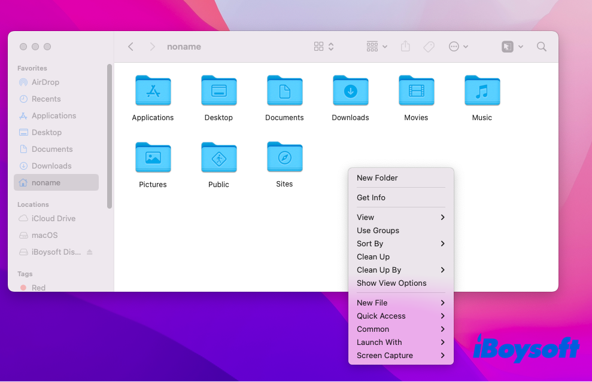Click the Share icon in Finder toolbar

pos(405,47)
